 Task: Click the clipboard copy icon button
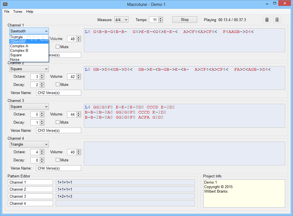pyautogui.click(x=267, y=19)
